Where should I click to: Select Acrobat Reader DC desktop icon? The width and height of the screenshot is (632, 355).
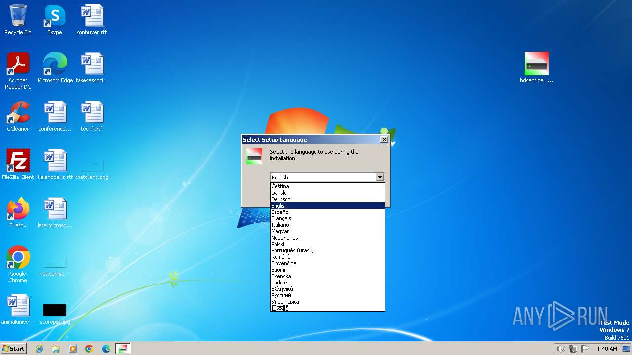pyautogui.click(x=18, y=71)
